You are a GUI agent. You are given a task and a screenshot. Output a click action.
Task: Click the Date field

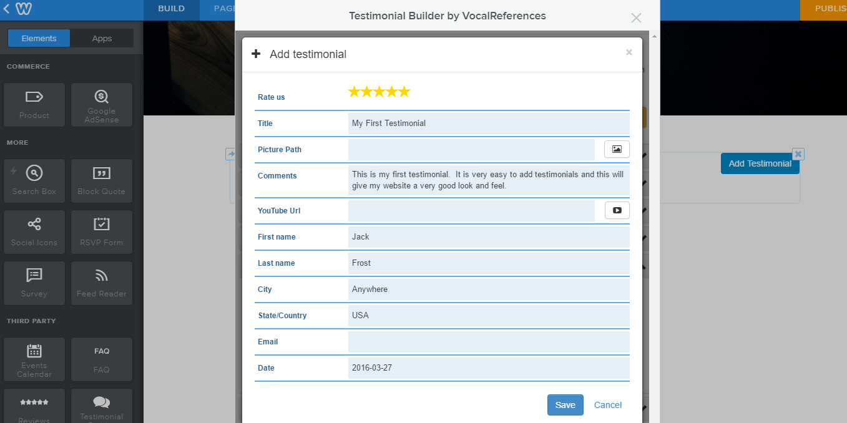(489, 367)
